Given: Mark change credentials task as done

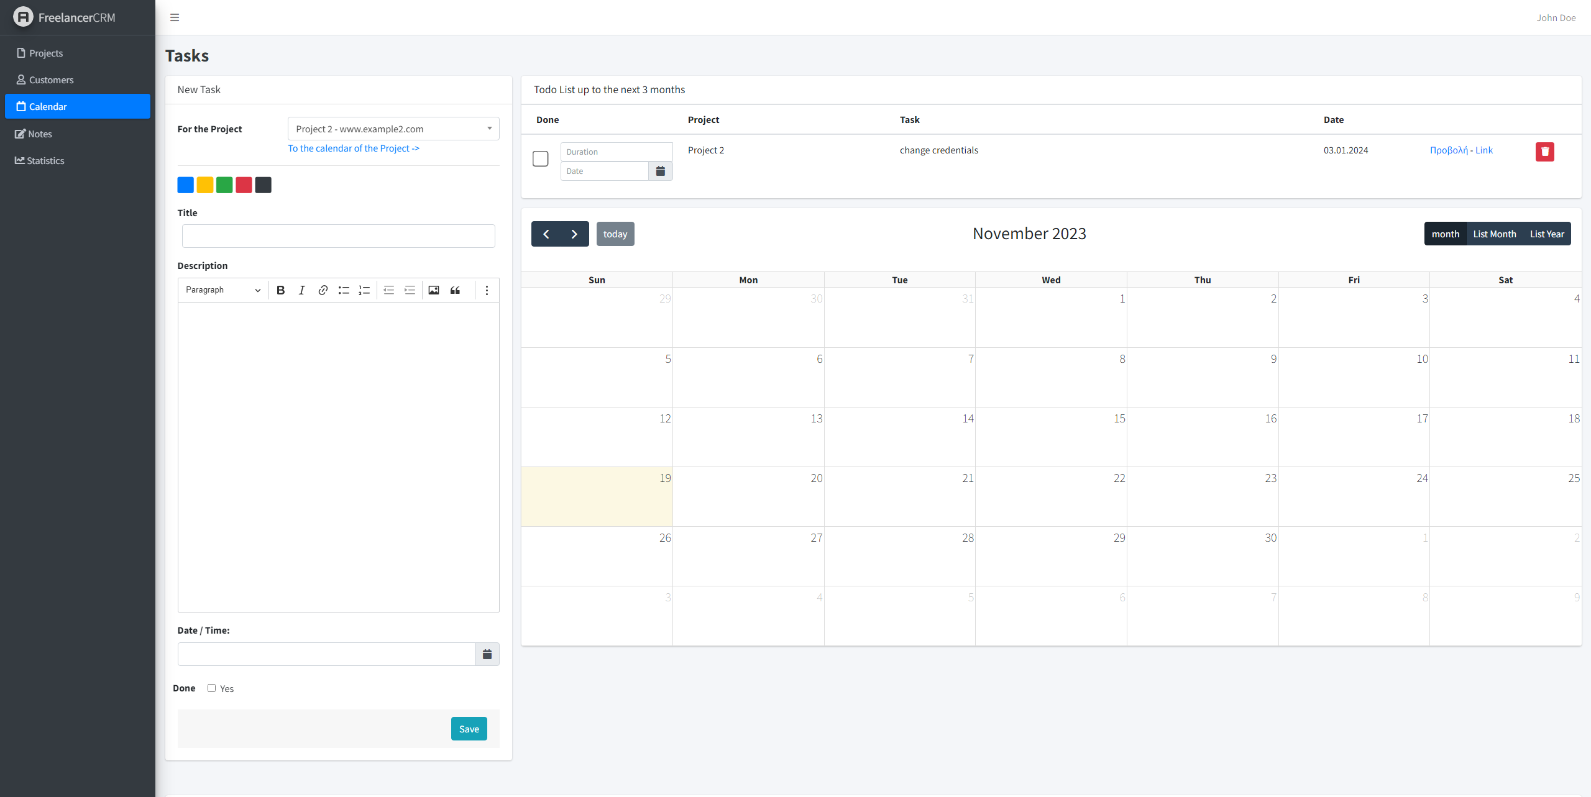Looking at the screenshot, I should click(x=541, y=159).
